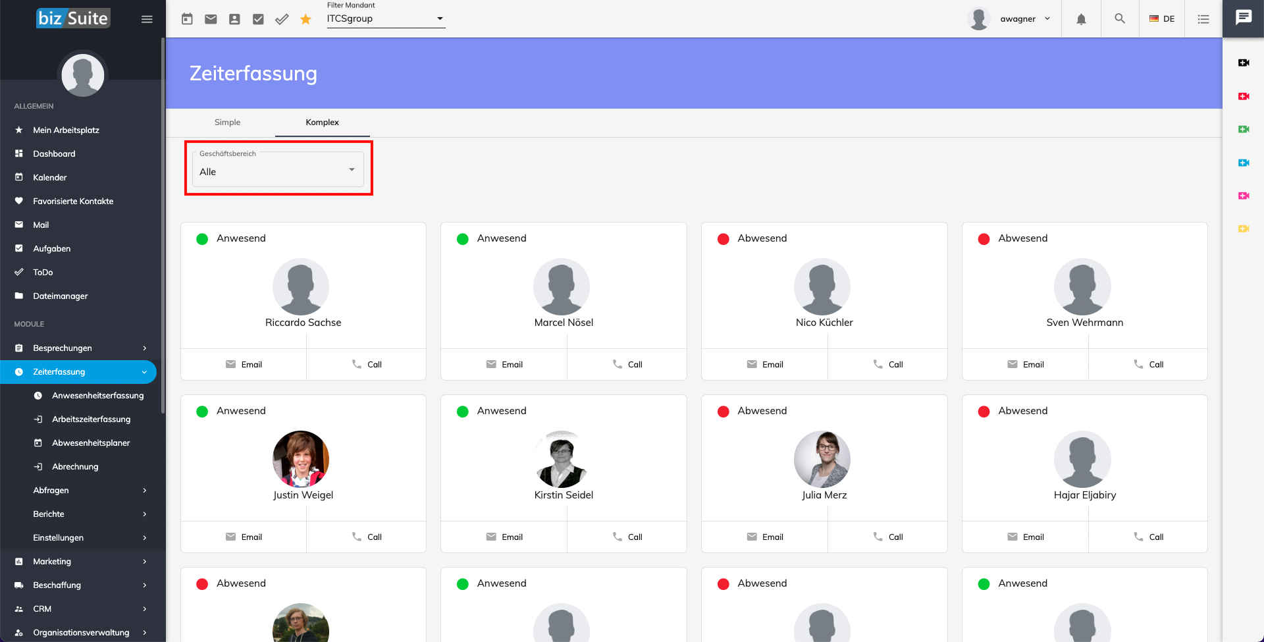Switch to the Simple tab

(227, 122)
